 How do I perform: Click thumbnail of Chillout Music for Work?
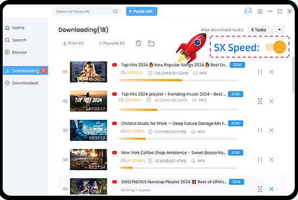pos(88,130)
